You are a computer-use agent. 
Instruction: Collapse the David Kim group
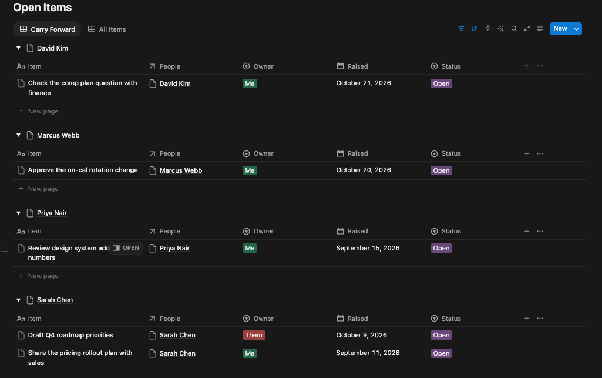[18, 48]
